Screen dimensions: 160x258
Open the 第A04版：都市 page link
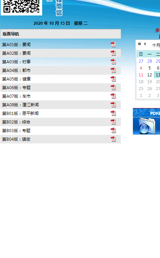(x=16, y=71)
